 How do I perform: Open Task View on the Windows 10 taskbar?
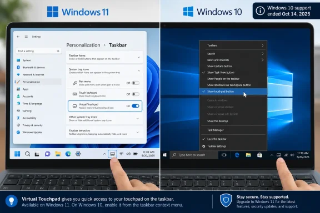224,155
